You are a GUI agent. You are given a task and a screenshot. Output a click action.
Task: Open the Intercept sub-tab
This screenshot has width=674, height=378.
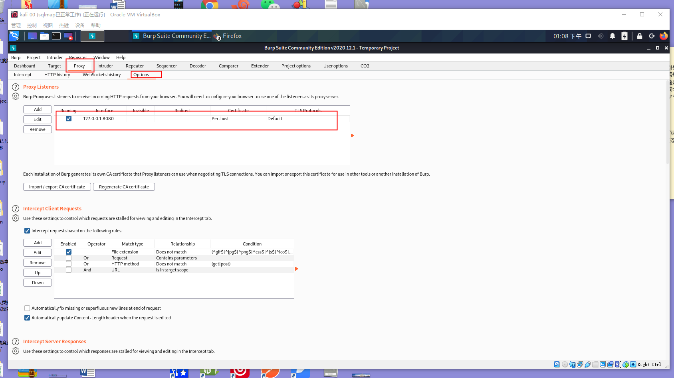tap(23, 75)
